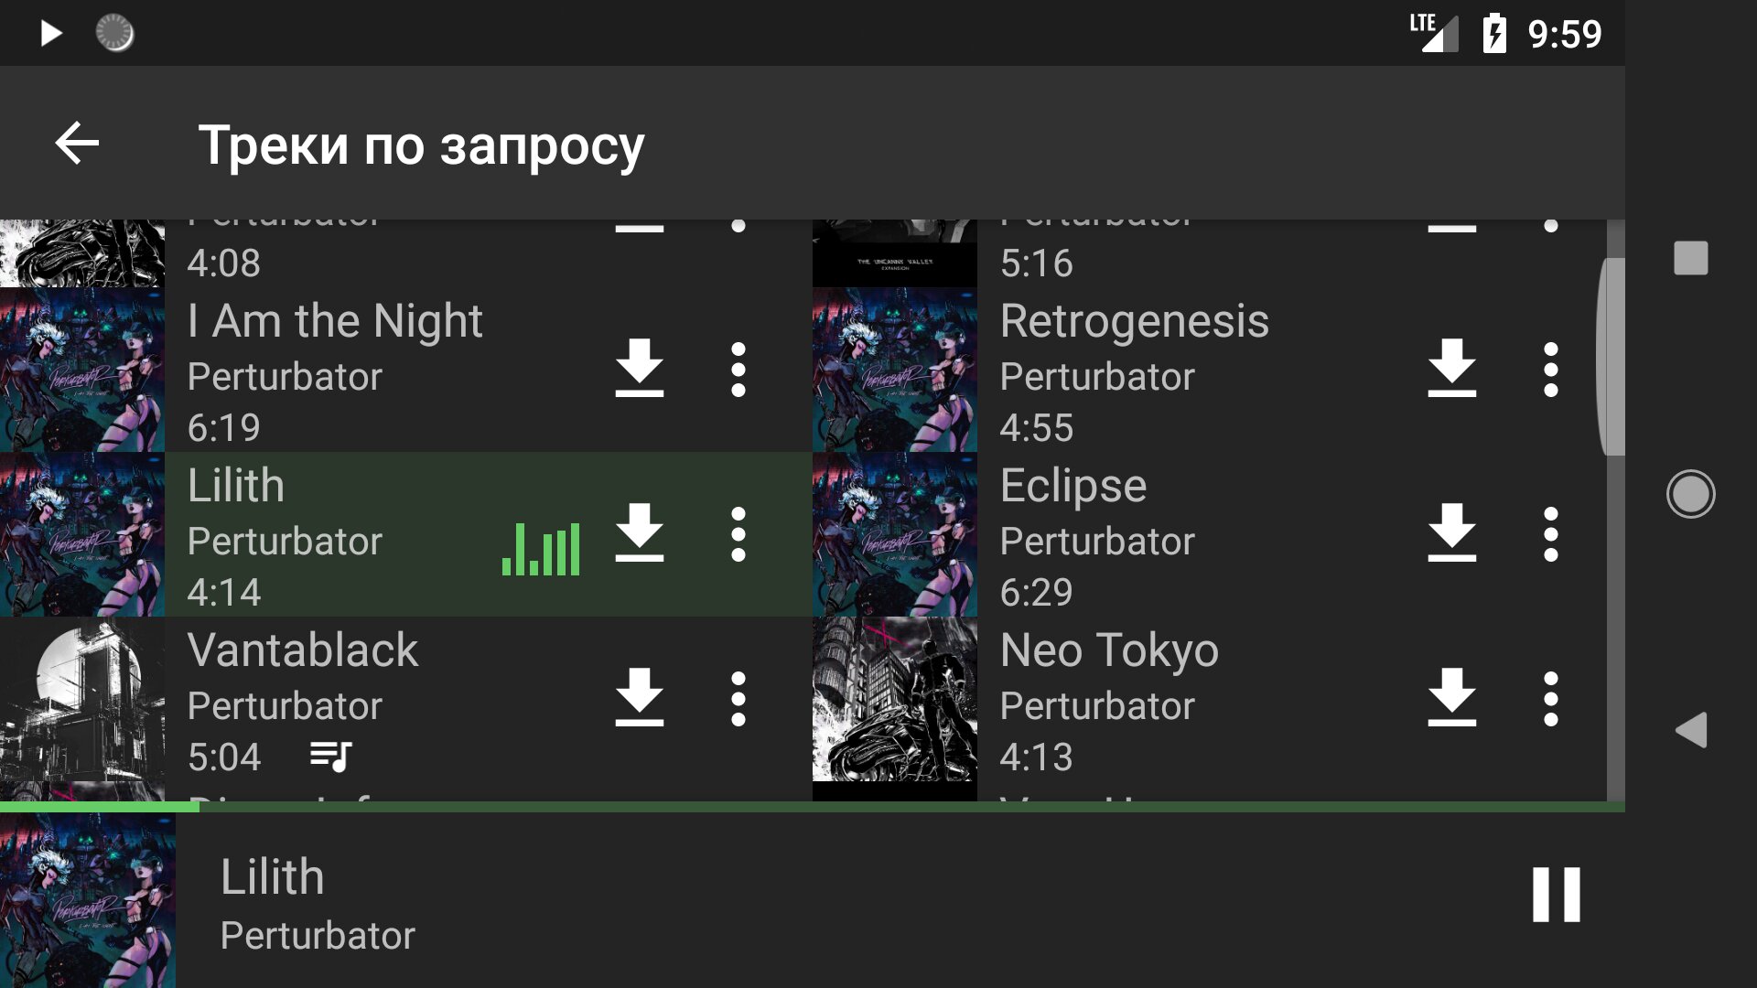Screen dimensions: 1757x988
Task: Open three-dot menu for Vantablack
Action: point(738,699)
